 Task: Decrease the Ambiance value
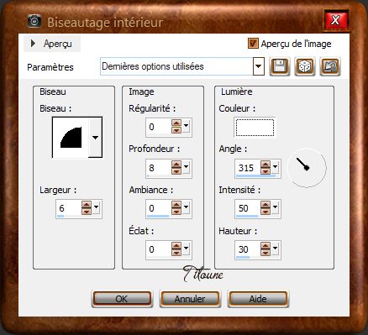176,212
